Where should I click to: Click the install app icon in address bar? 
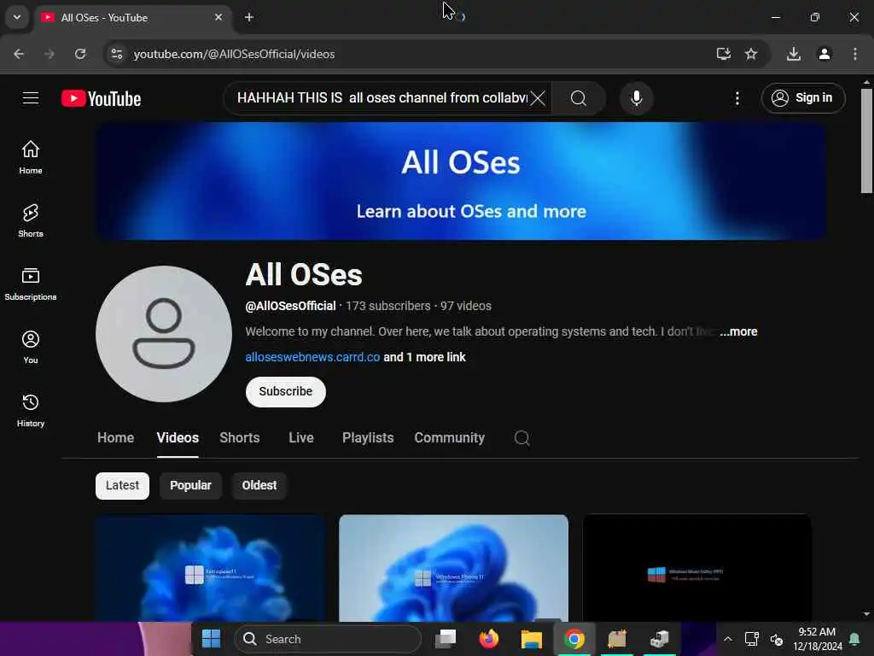click(x=723, y=54)
